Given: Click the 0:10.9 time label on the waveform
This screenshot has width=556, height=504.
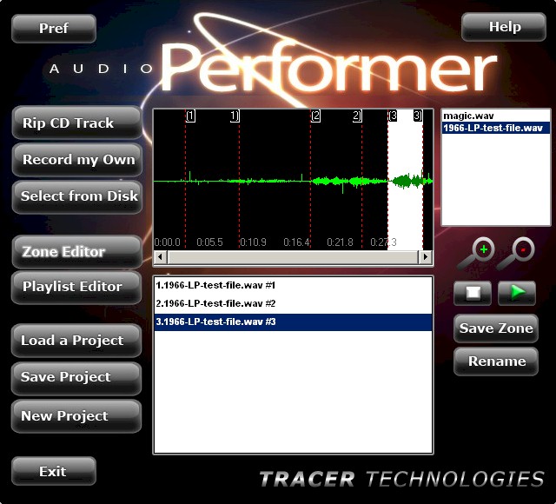Looking at the screenshot, I should [253, 242].
